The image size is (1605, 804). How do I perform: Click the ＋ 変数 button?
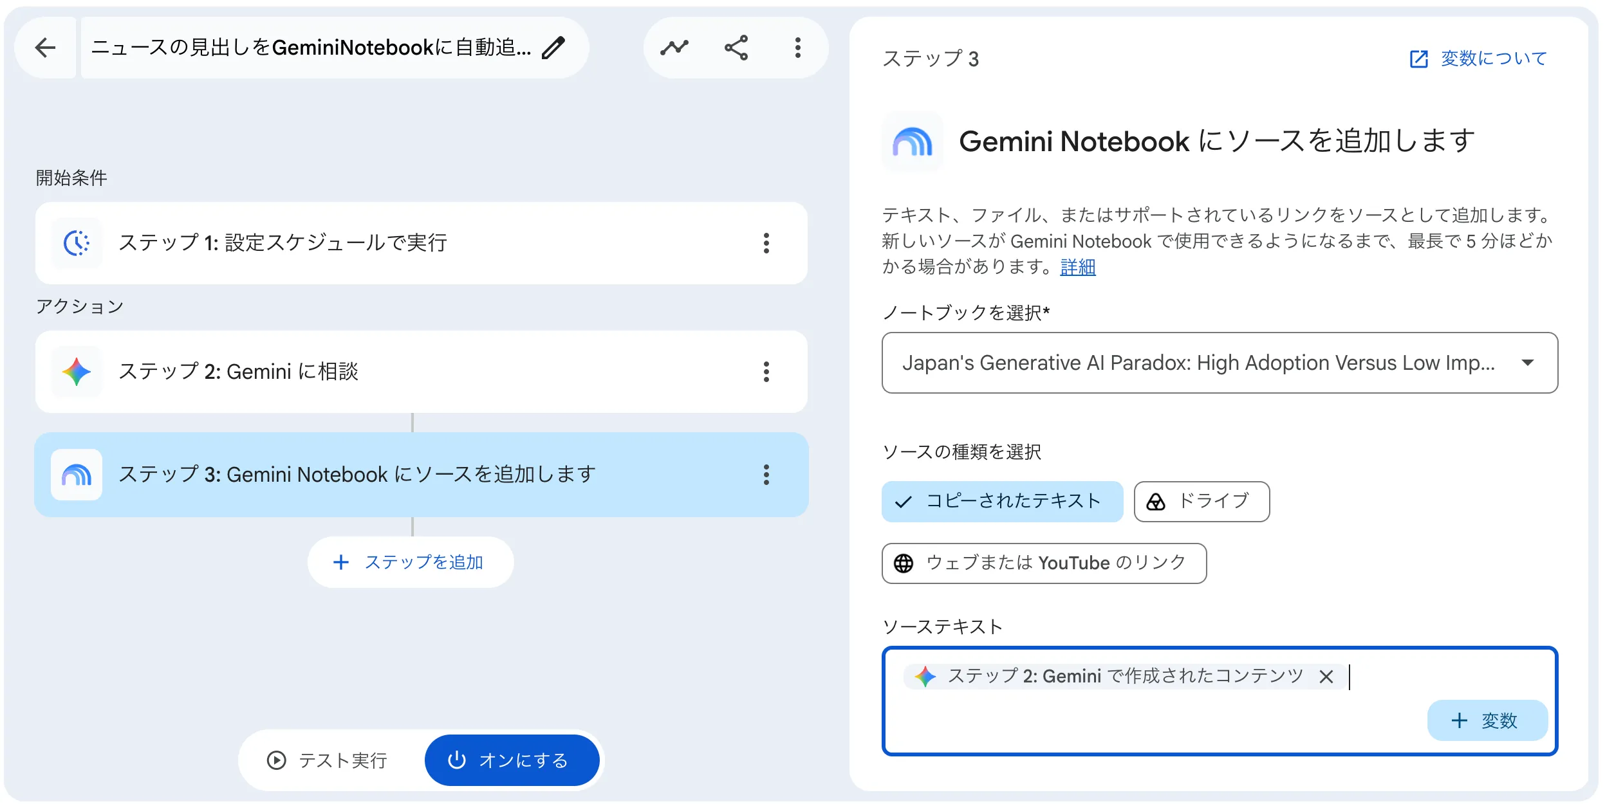(1487, 720)
